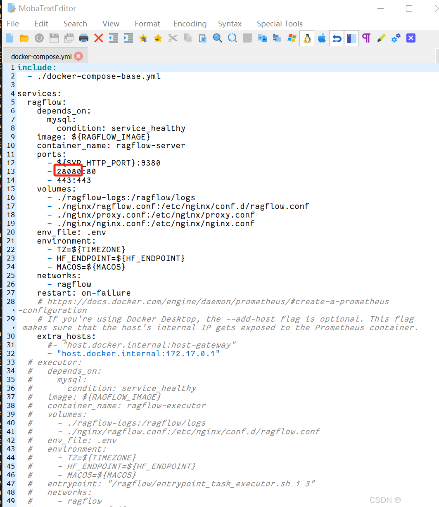The width and height of the screenshot is (439, 507).
Task: Open the Search menu
Action: click(75, 24)
